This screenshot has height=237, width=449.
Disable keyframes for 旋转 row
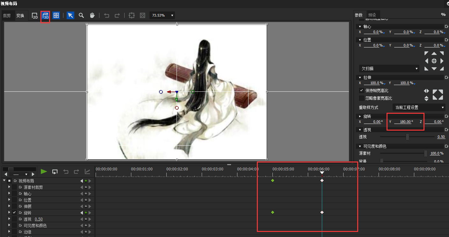pyautogui.click(x=14, y=212)
